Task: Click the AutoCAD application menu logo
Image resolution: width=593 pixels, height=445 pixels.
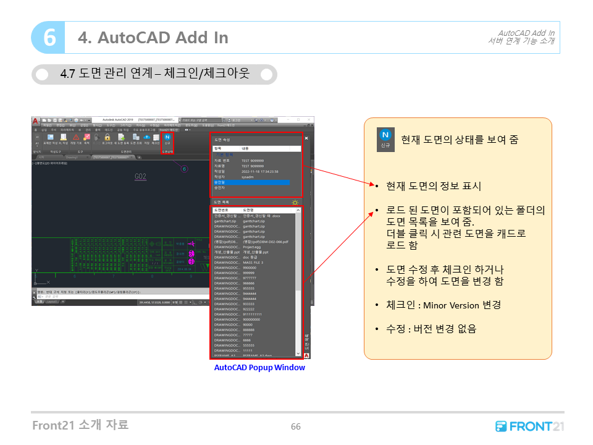Action: [x=36, y=121]
